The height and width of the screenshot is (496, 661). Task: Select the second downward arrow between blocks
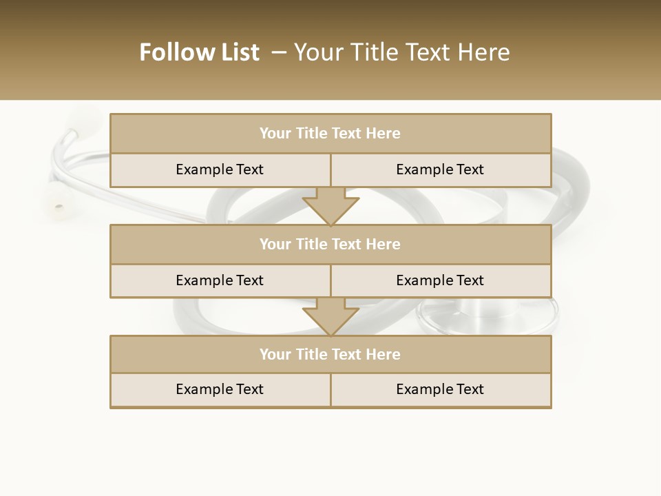[330, 317]
